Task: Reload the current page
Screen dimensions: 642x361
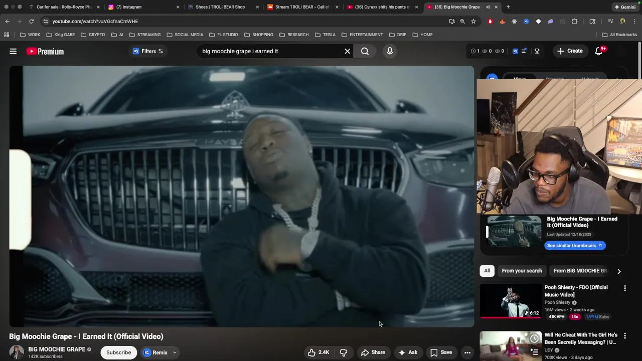Action: point(31,21)
